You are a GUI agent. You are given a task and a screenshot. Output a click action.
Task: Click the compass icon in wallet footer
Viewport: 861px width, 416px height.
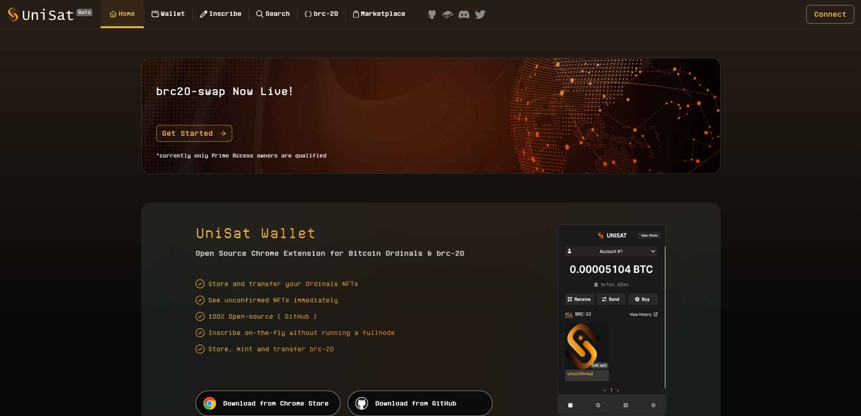click(598, 405)
